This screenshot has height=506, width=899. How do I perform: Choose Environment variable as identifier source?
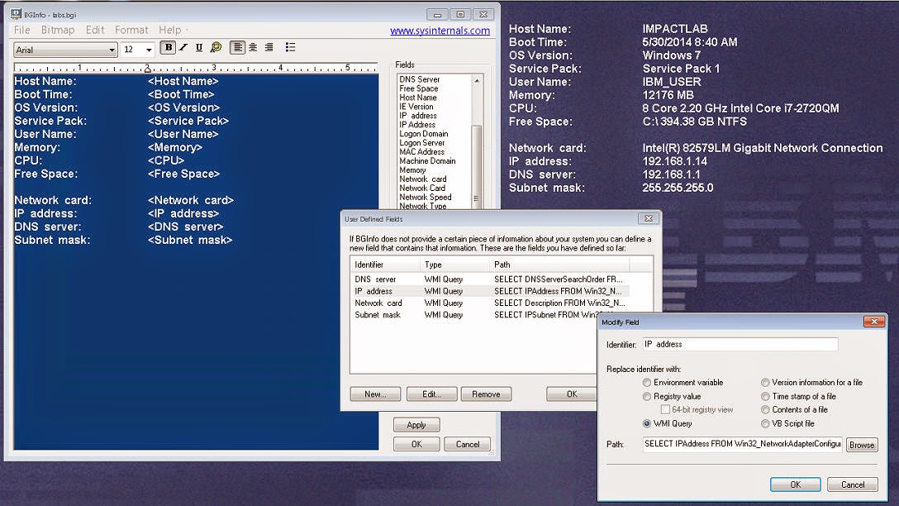click(x=647, y=382)
